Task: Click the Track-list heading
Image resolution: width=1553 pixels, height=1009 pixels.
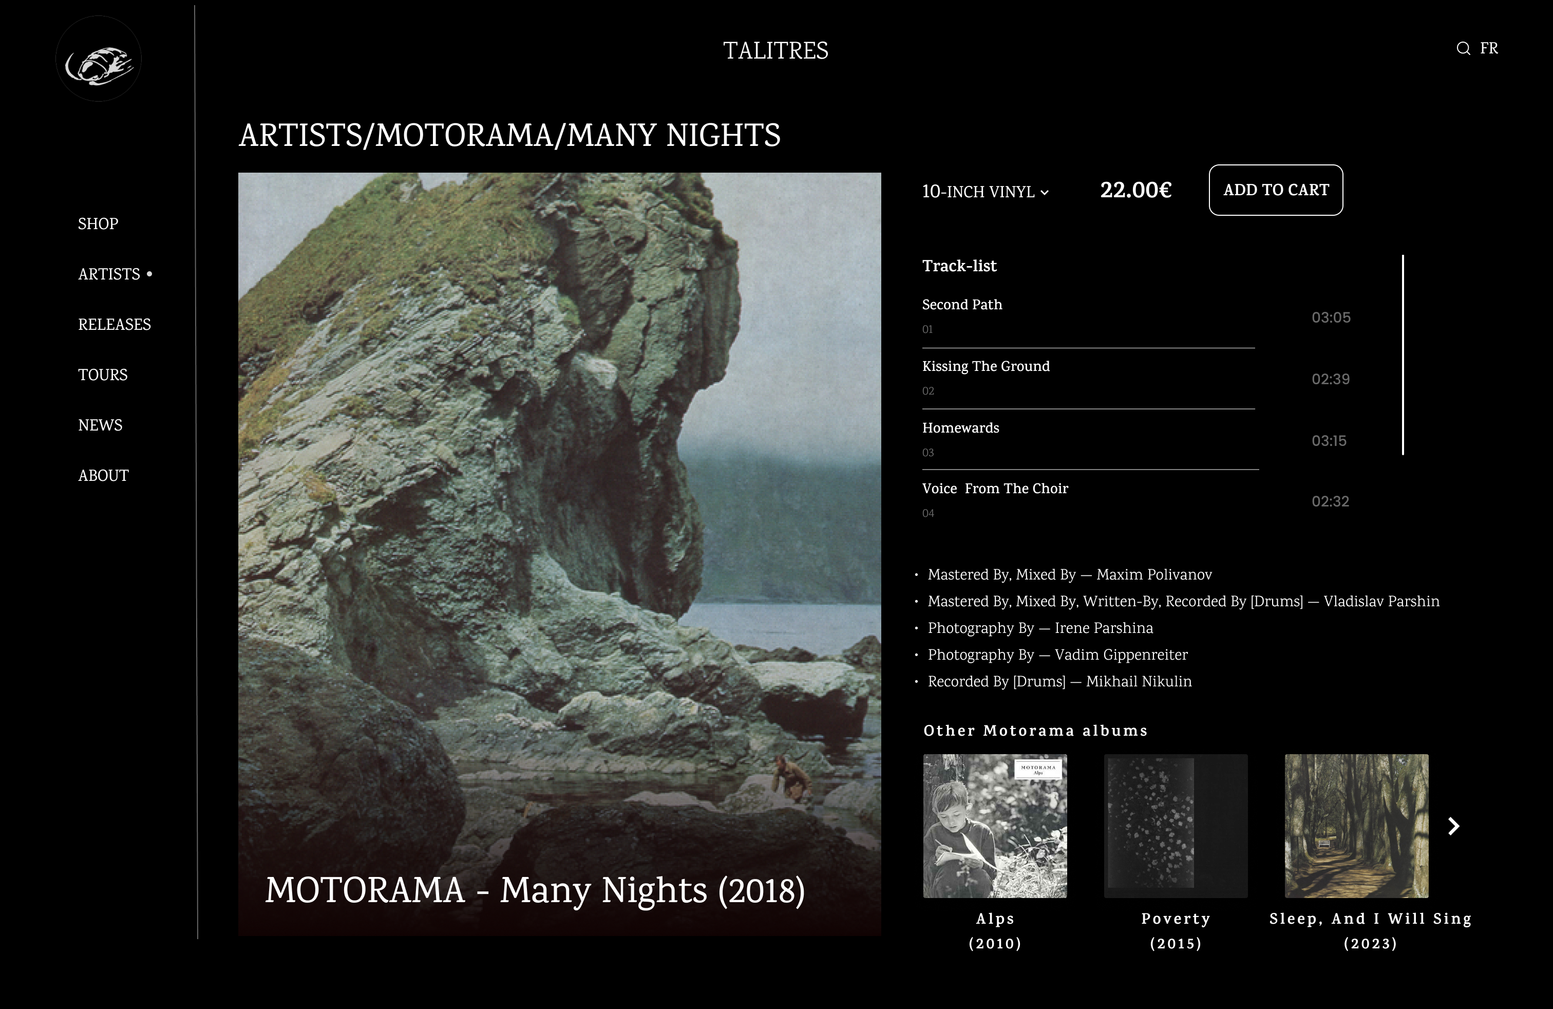Action: [959, 266]
